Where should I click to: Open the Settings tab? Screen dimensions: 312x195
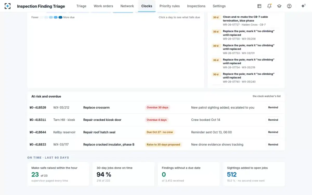tap(219, 6)
